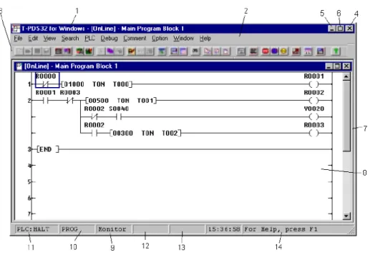This screenshot has height=257, width=368.
Task: Click the green up-arrow toolbar icon
Action: pos(336,51)
